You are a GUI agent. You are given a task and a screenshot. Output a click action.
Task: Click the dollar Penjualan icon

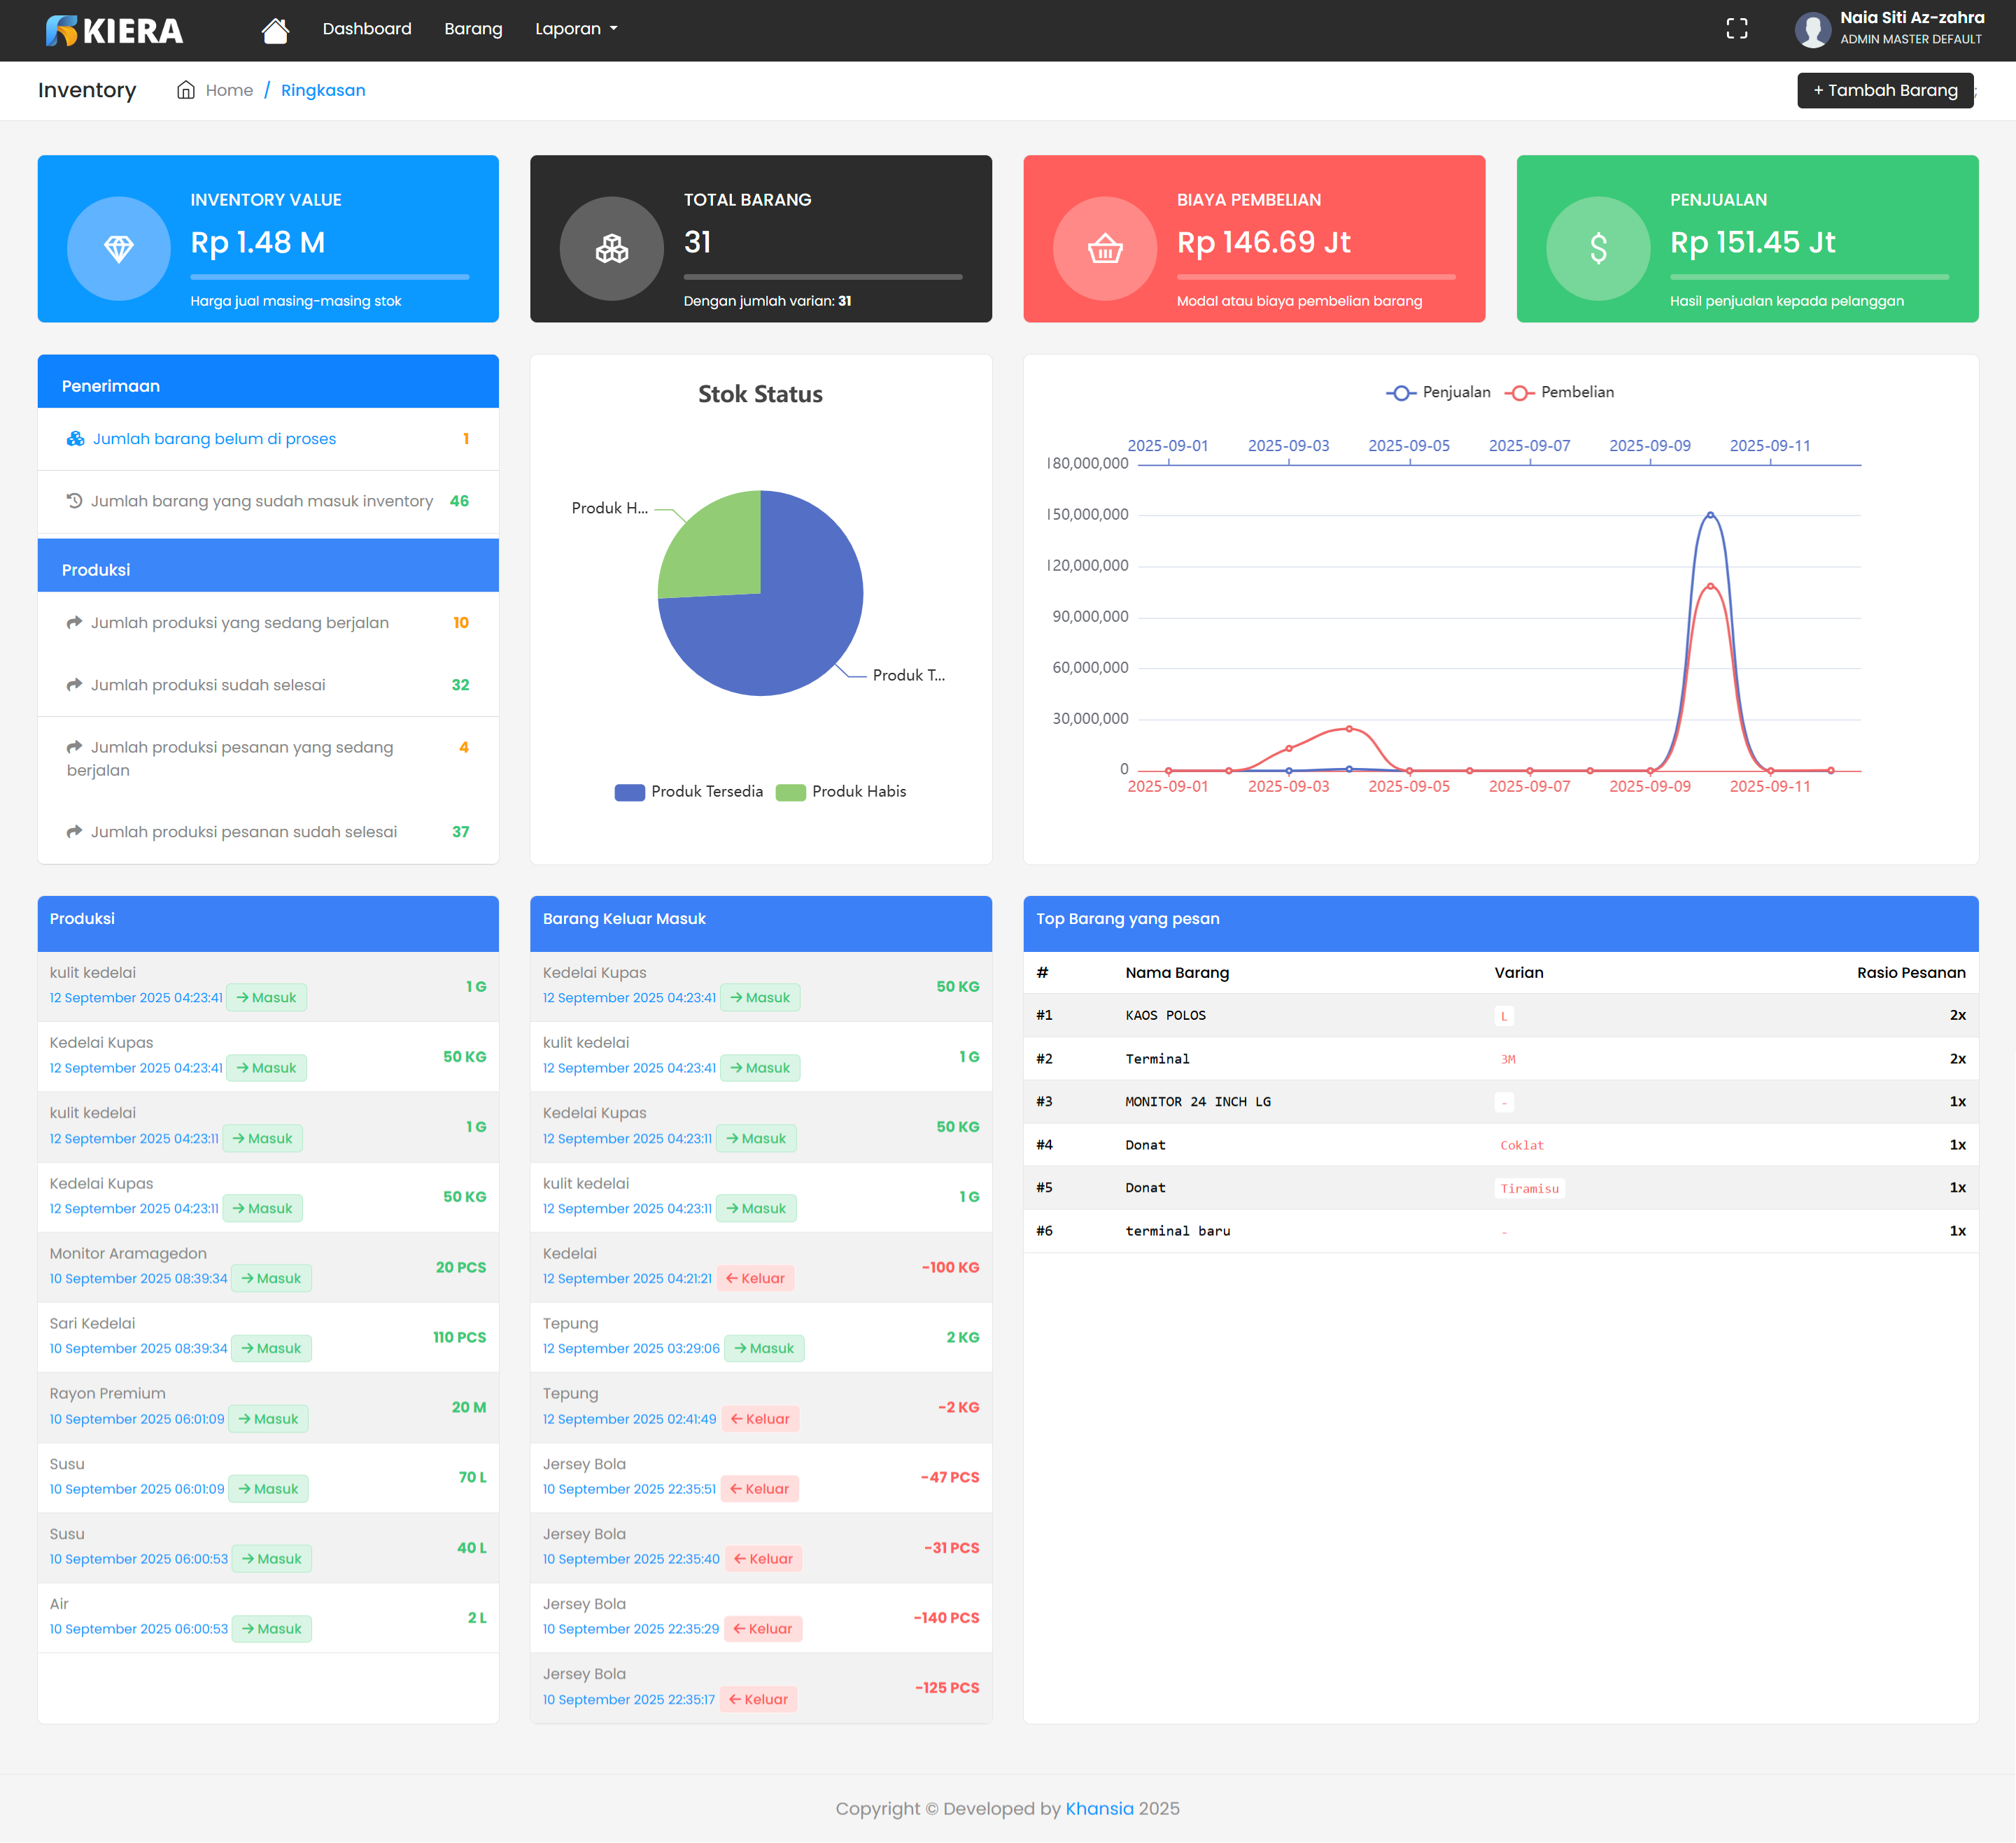pos(1597,248)
